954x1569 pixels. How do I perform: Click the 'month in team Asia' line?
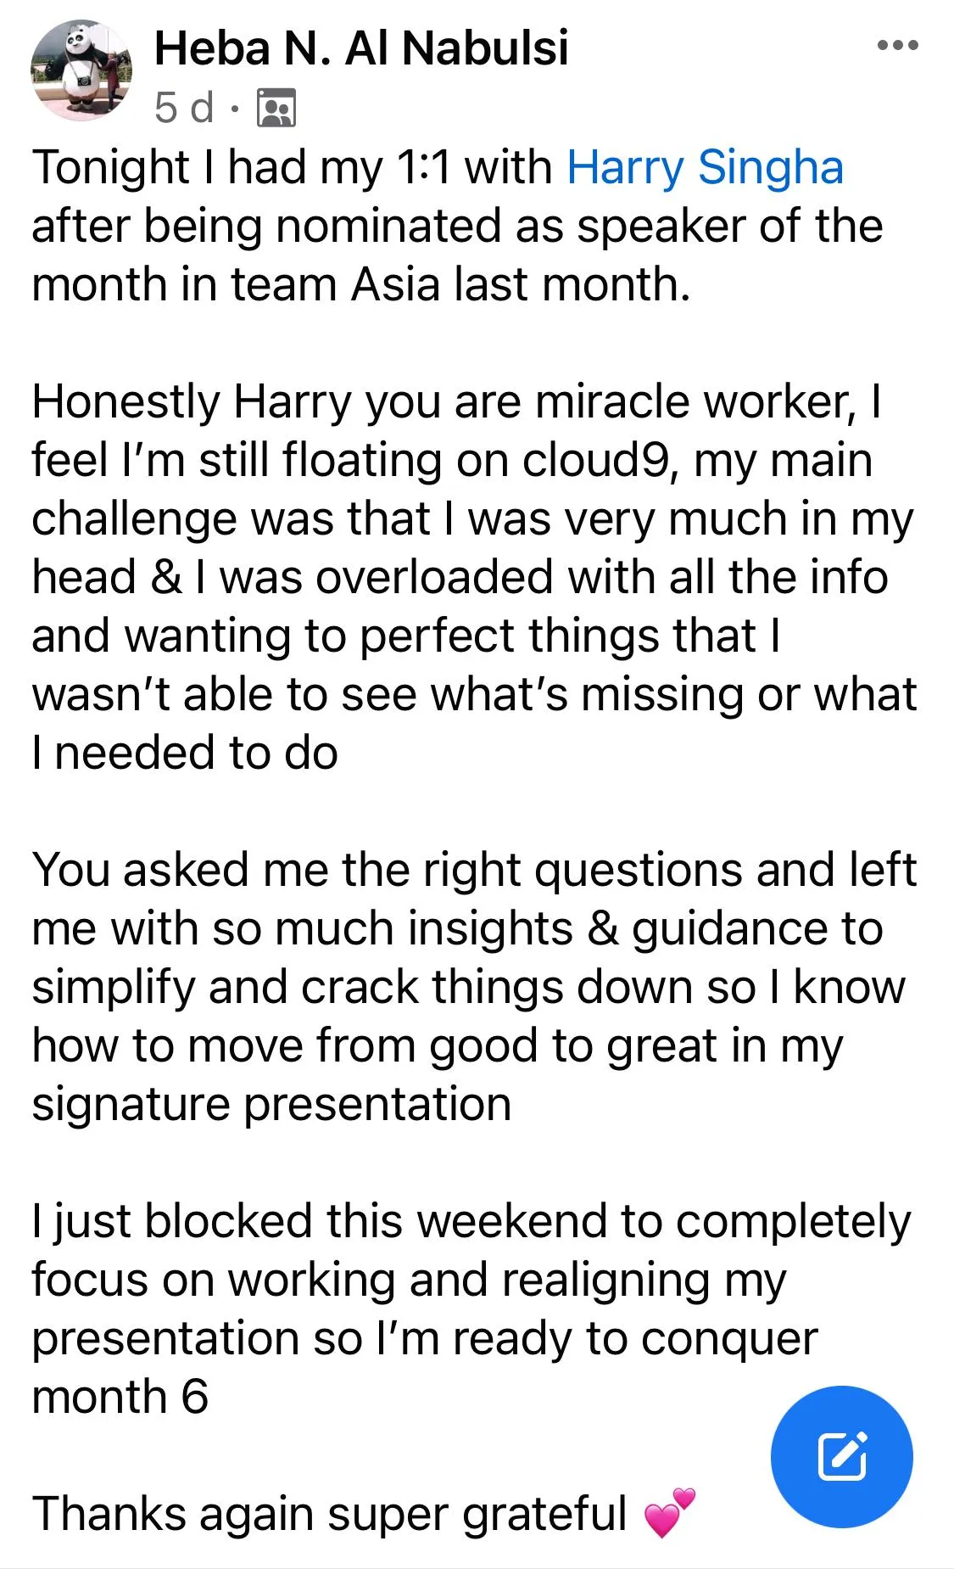(x=361, y=284)
